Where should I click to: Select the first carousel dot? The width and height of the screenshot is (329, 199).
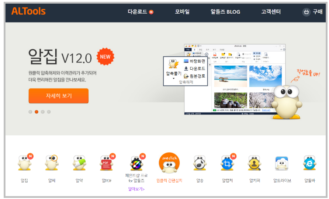(30, 112)
